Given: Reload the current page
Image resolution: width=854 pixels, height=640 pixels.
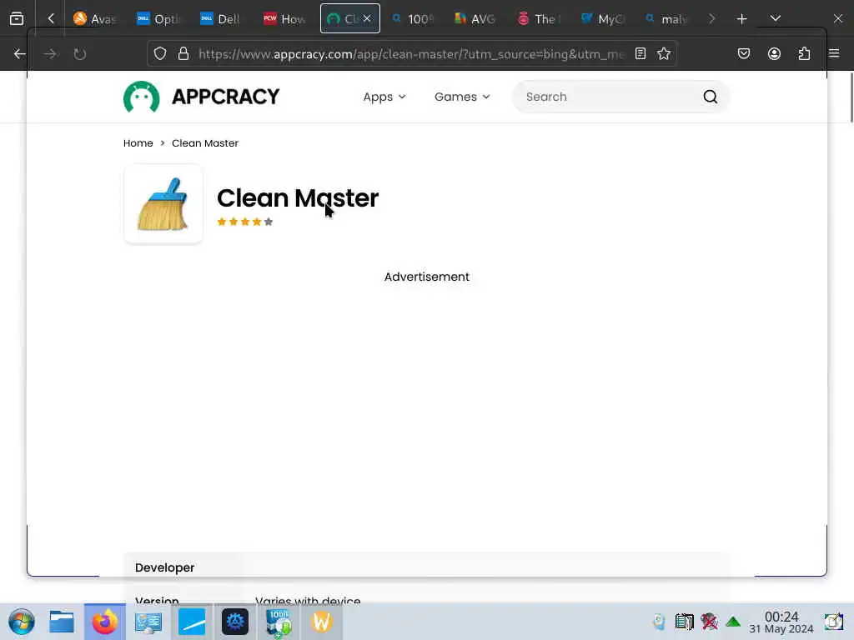Looking at the screenshot, I should (x=79, y=53).
